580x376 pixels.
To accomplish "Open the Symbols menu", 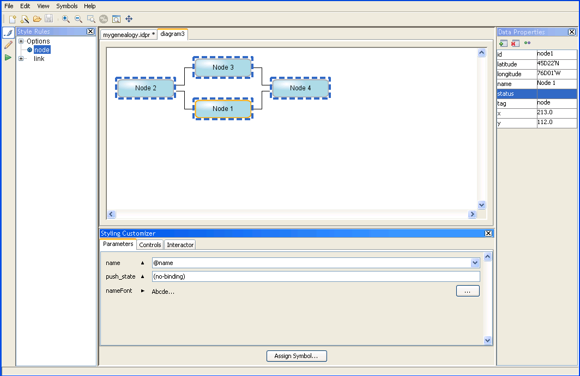I will pos(67,6).
